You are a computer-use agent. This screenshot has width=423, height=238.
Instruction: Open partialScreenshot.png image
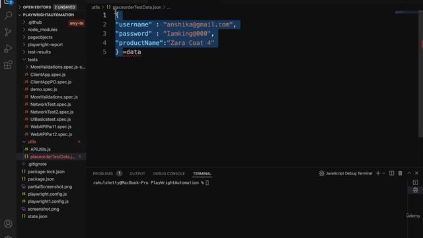(x=50, y=186)
